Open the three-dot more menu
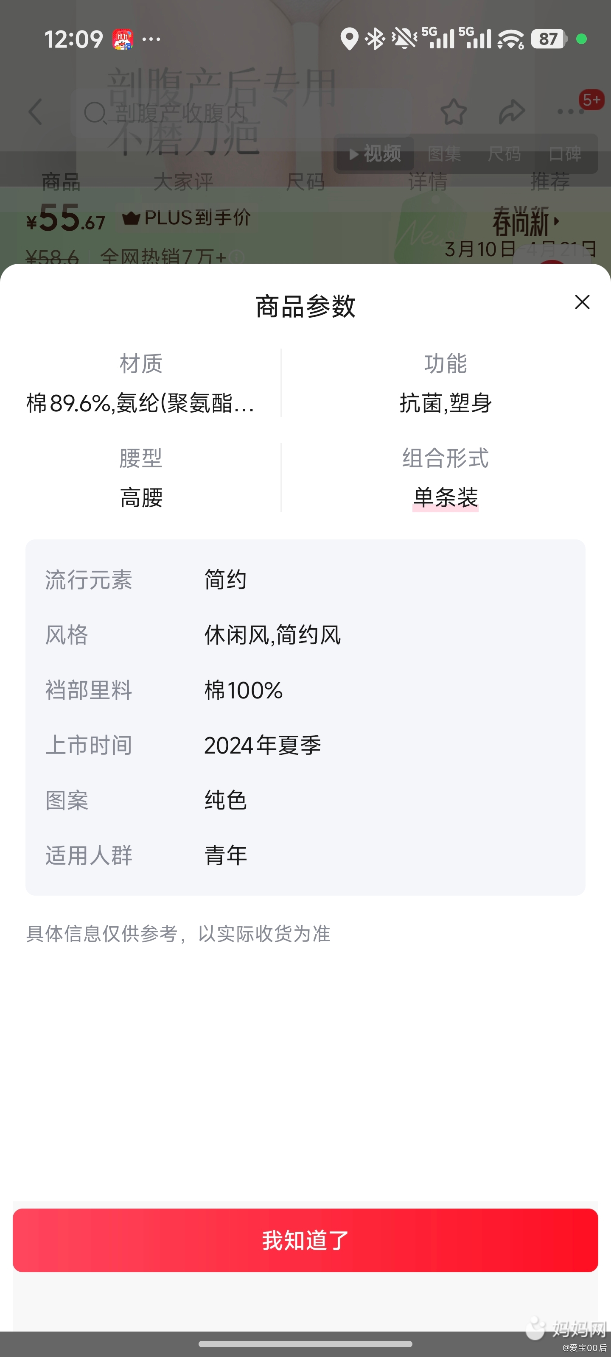611x1357 pixels. click(x=570, y=112)
